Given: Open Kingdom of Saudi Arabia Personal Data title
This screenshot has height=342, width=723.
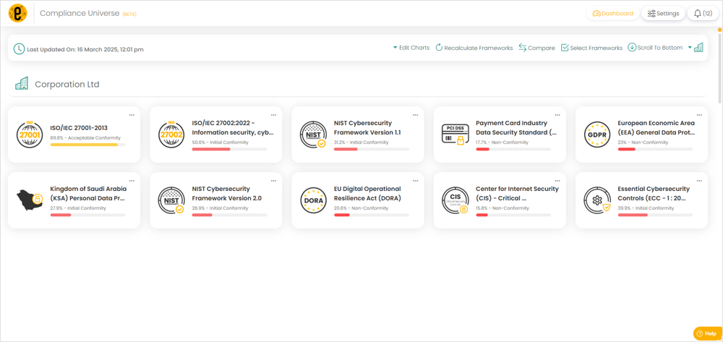Looking at the screenshot, I should [88, 194].
